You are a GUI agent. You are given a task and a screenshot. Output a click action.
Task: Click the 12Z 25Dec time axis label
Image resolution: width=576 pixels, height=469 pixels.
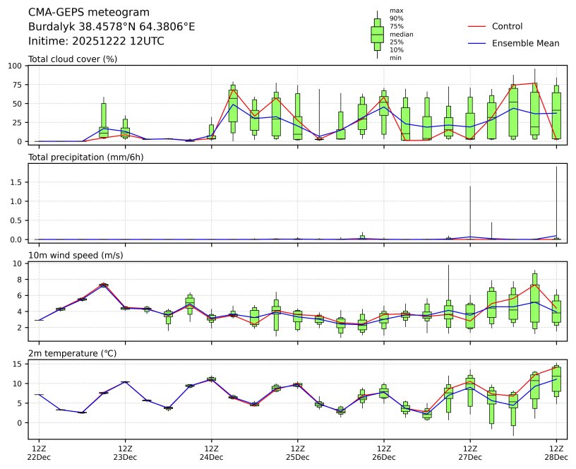click(297, 453)
